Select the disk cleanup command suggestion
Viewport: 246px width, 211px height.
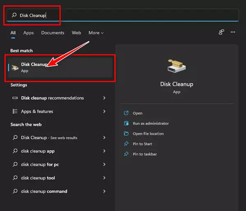coord(59,191)
